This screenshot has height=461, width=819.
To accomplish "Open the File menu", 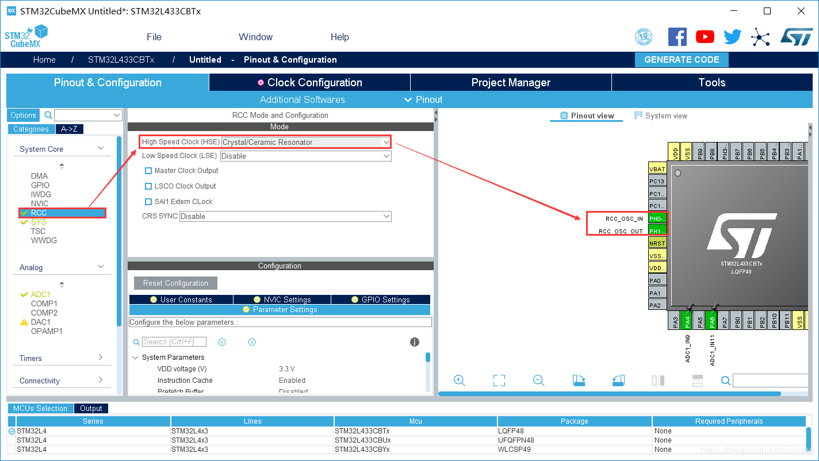I will tap(154, 37).
